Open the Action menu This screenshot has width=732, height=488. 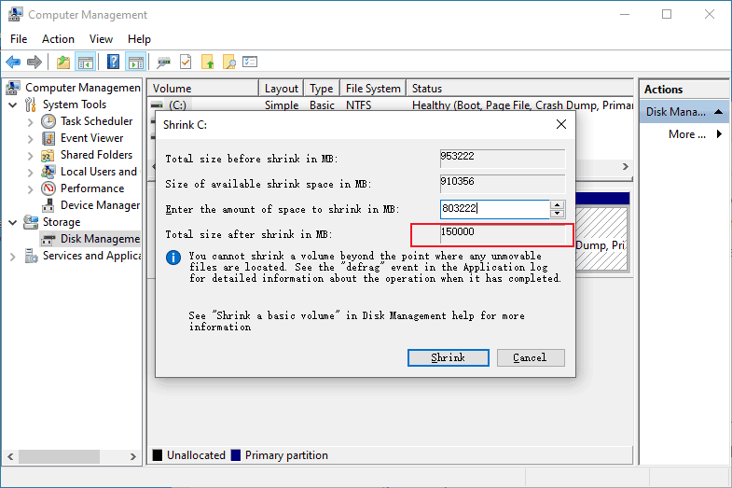(58, 39)
